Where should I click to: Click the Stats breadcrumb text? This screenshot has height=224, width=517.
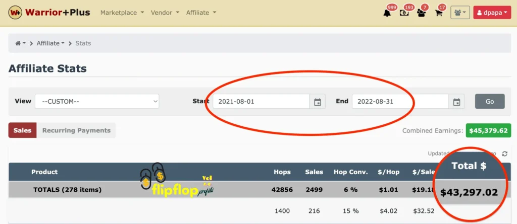[83, 43]
